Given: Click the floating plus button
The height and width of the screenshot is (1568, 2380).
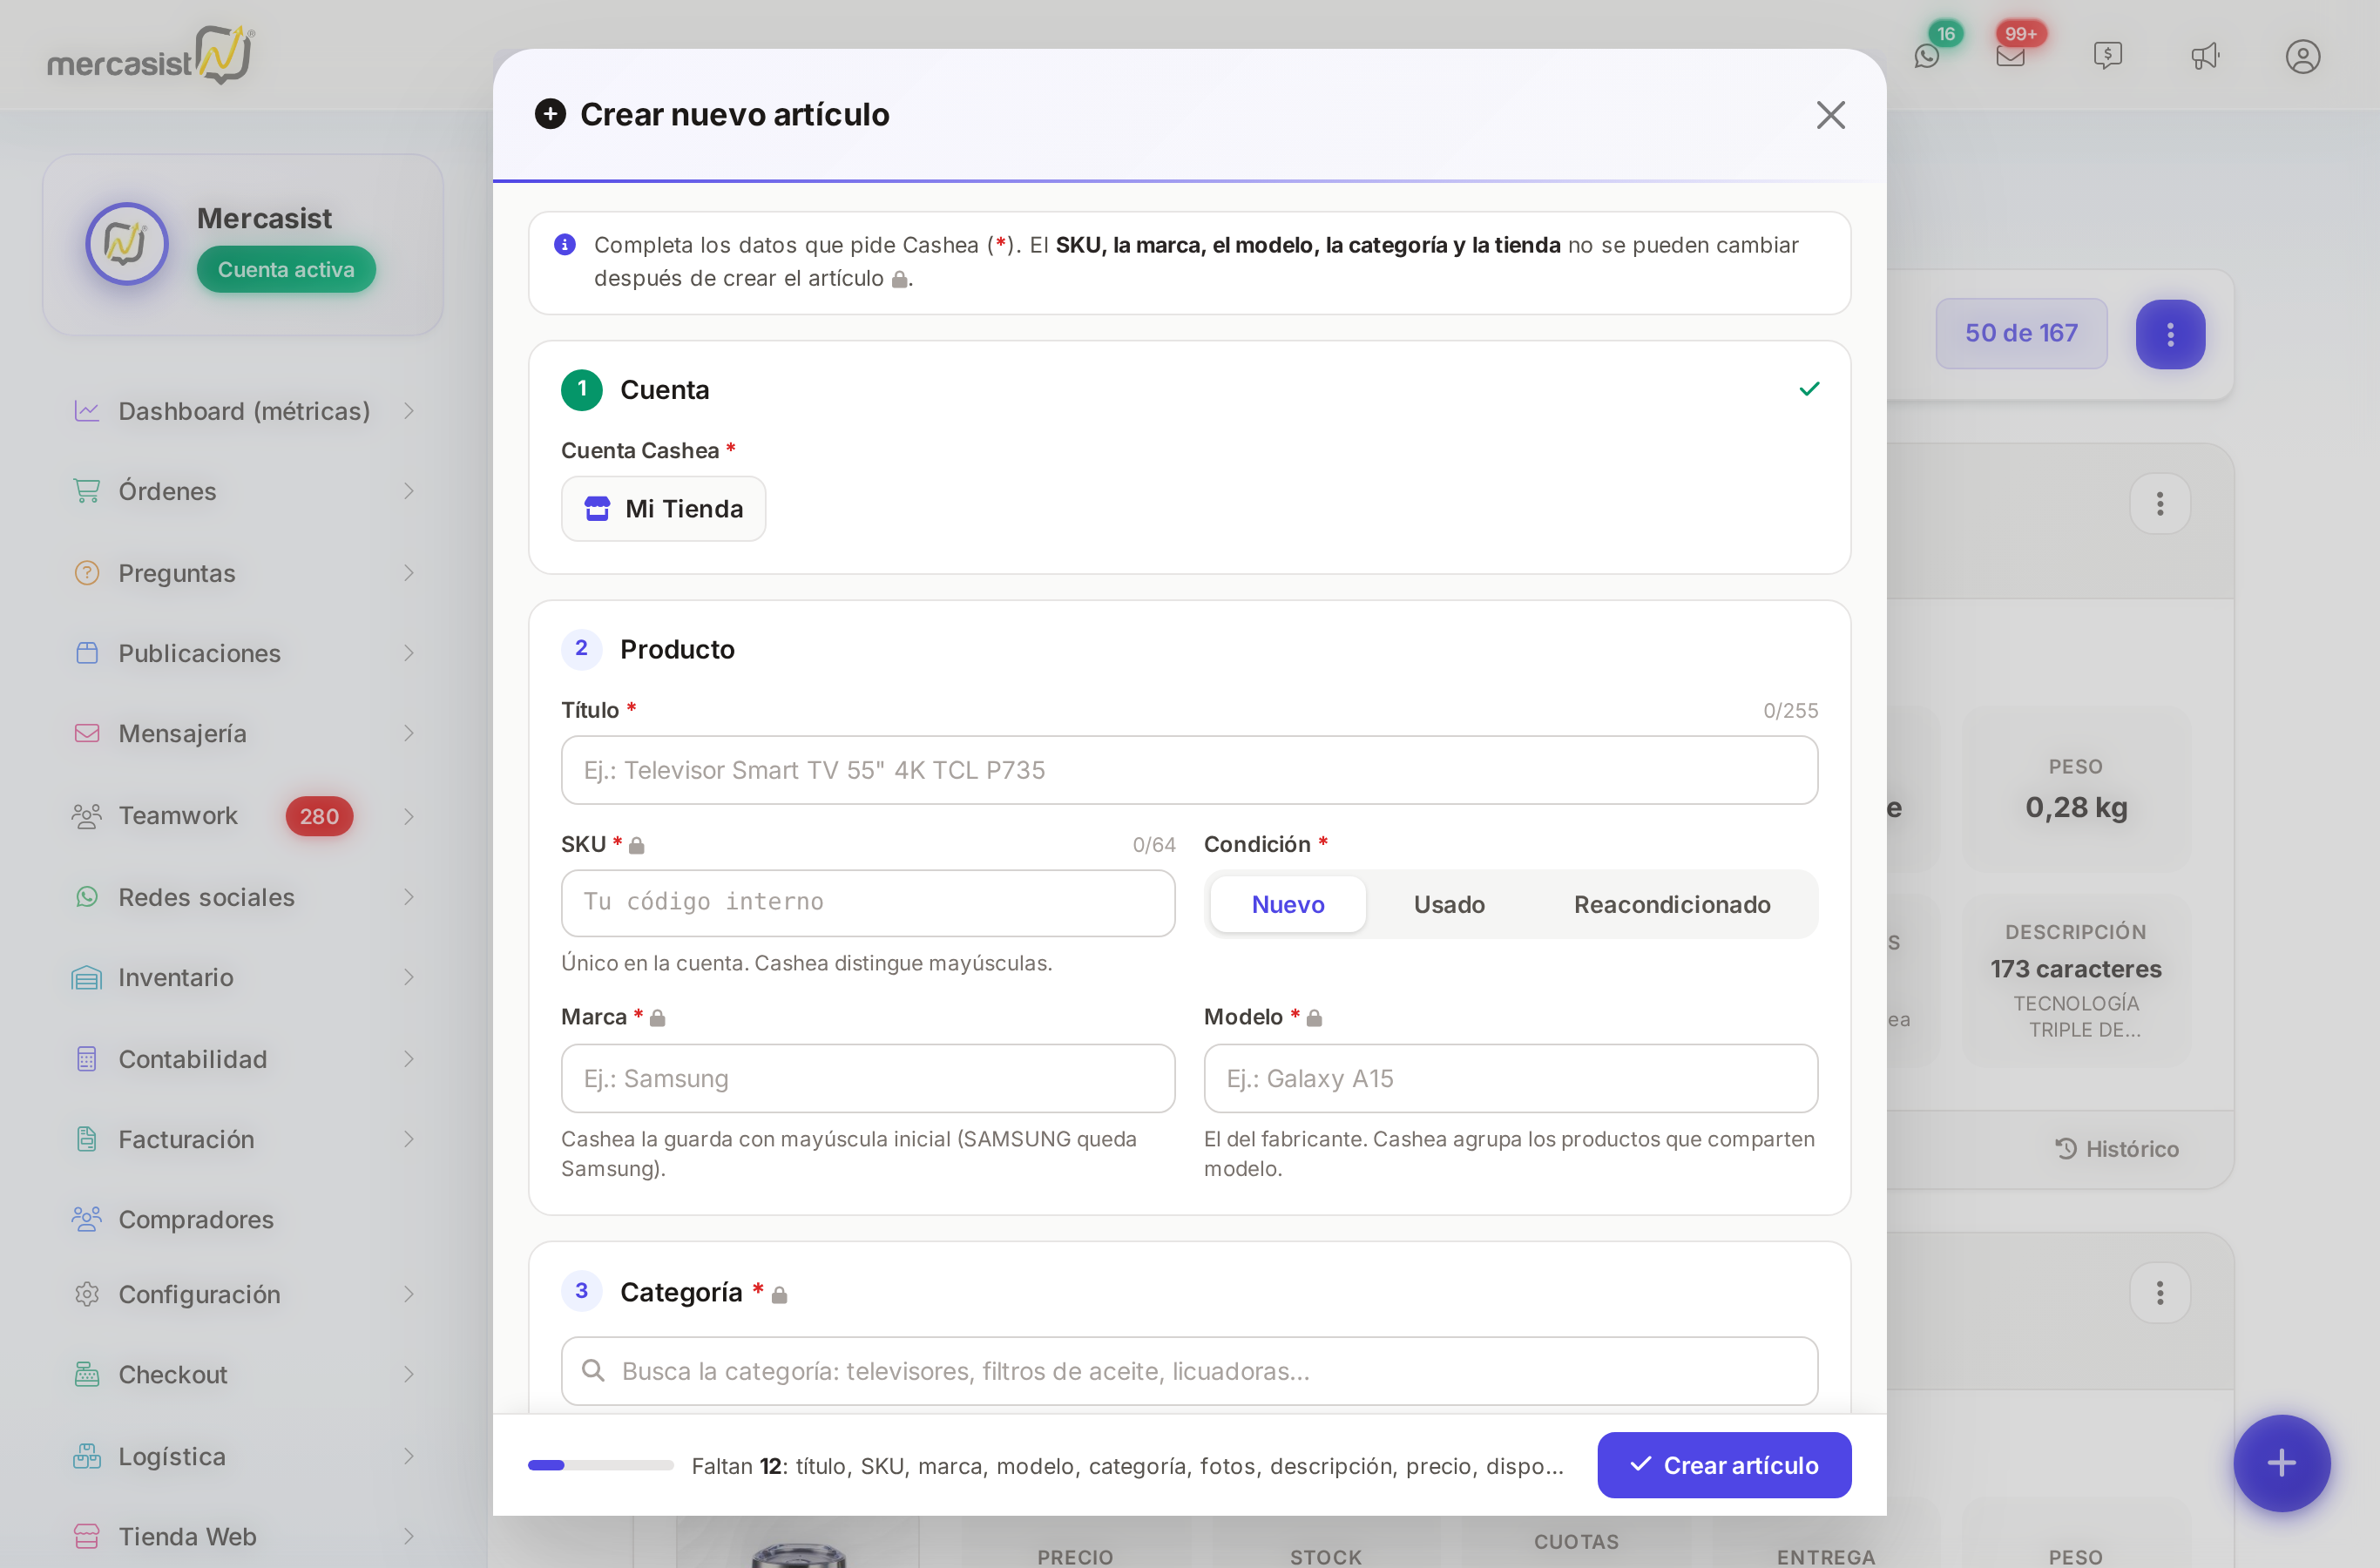Looking at the screenshot, I should [x=2281, y=1463].
